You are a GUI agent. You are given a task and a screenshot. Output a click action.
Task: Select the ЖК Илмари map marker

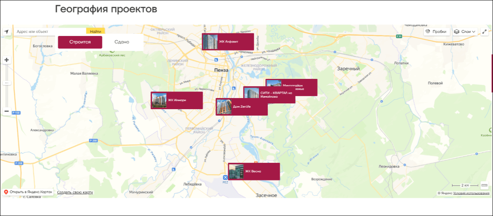[x=176, y=100]
